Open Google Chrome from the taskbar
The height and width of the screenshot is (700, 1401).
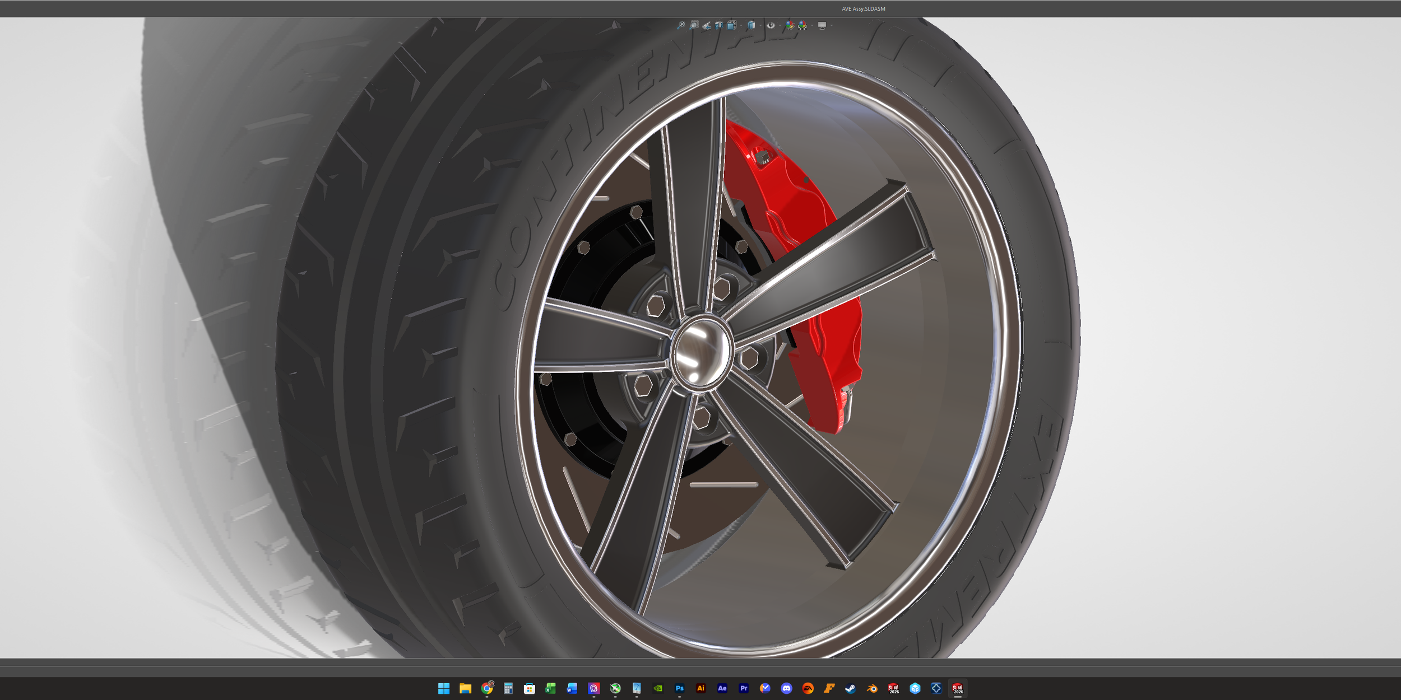click(x=486, y=688)
